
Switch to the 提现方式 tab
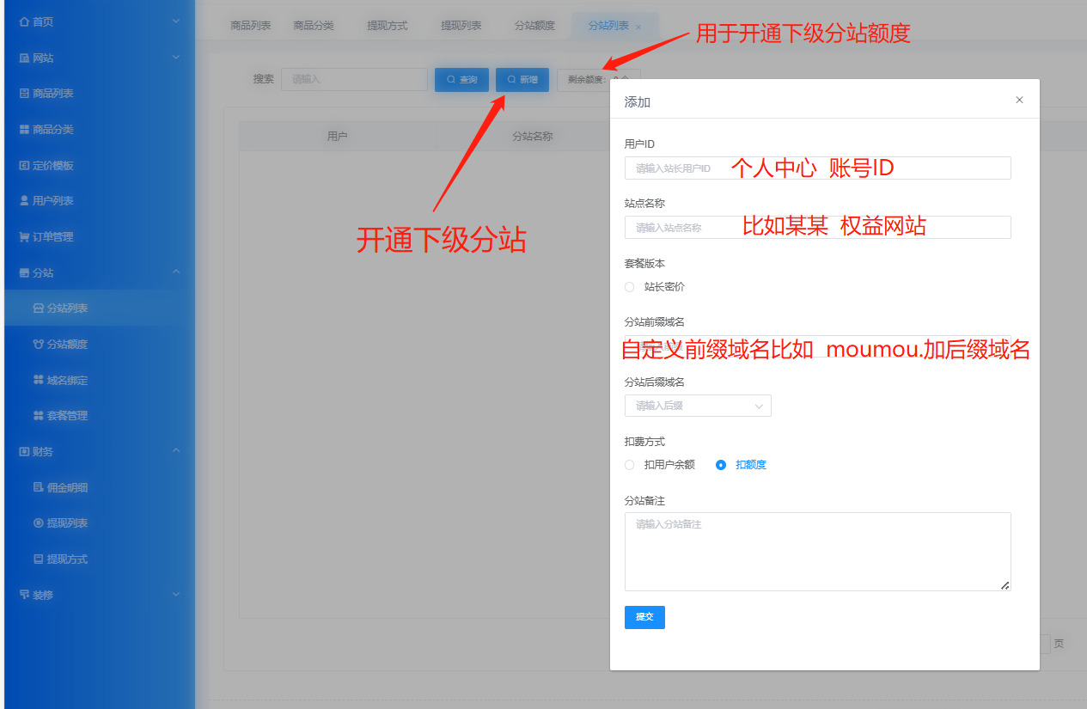click(x=388, y=26)
